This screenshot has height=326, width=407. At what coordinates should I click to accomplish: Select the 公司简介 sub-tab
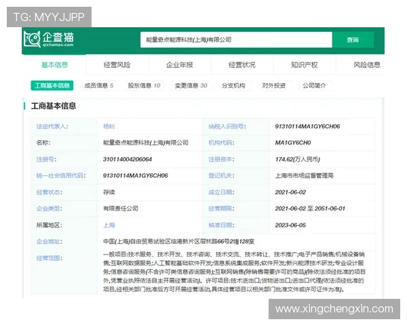[314, 86]
